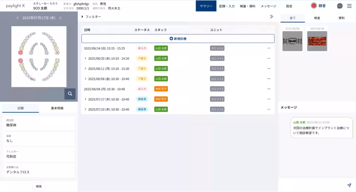Go to previous date with left arrow
Viewport: 356px width, 192px height.
point(18,18)
